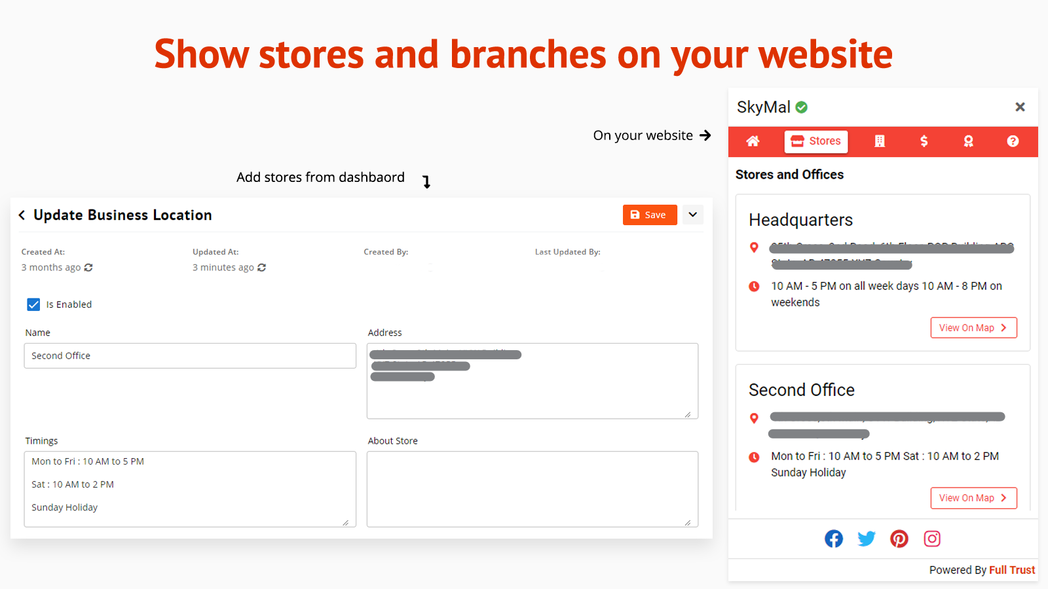The image size is (1048, 589).
Task: Go to the widget Home icon
Action: pos(753,141)
